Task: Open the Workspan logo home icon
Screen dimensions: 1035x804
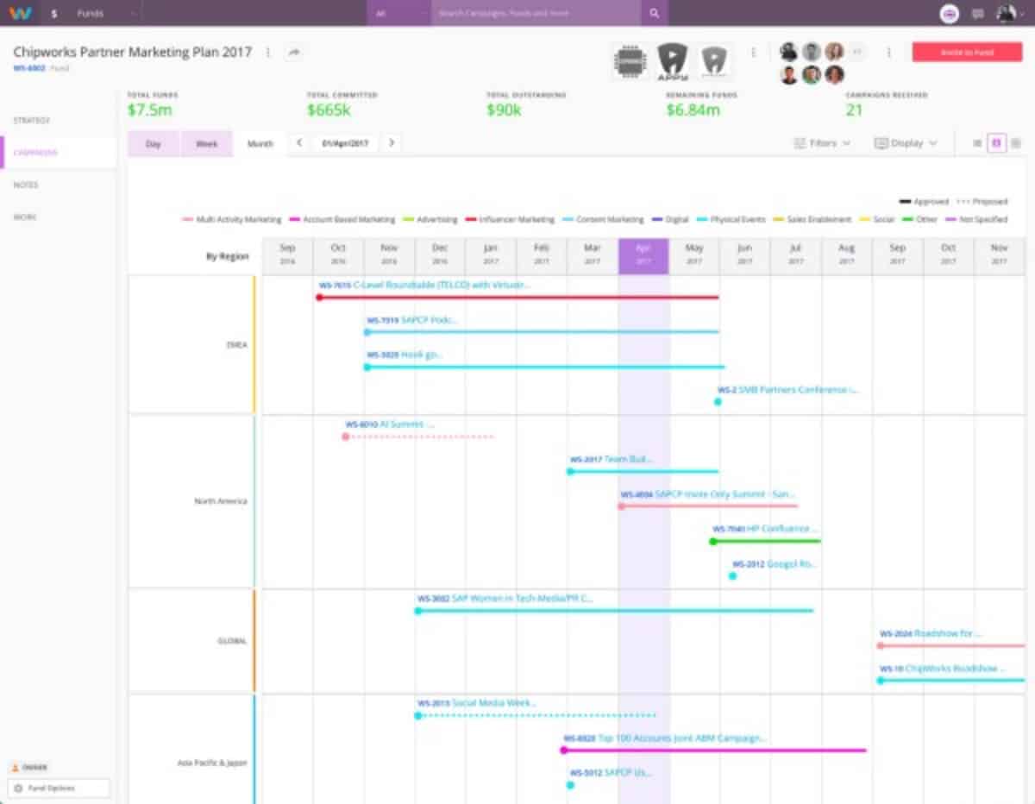Action: 21,13
